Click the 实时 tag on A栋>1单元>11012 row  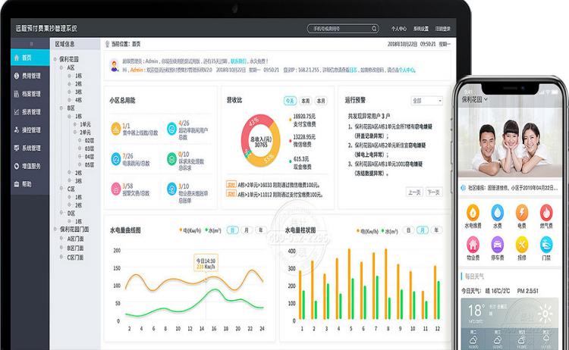coord(231,194)
